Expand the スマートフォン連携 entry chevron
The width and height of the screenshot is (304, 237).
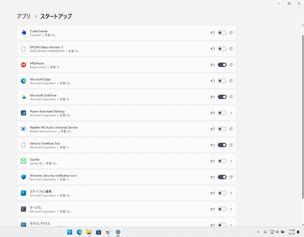pyautogui.click(x=231, y=193)
